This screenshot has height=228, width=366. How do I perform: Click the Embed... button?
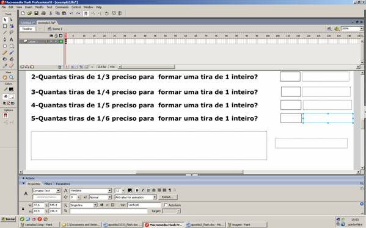(168, 197)
